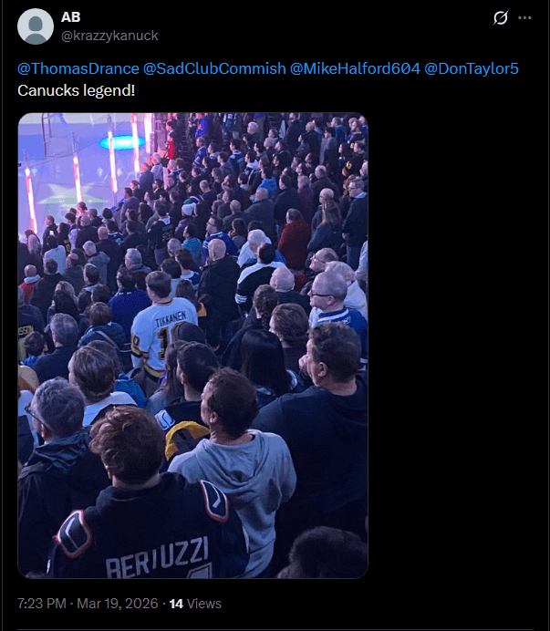Open the @MikeHalford604 mention
550x631 pixels.
pyautogui.click(x=355, y=68)
